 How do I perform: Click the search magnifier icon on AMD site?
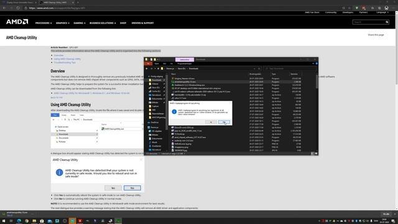click(387, 22)
